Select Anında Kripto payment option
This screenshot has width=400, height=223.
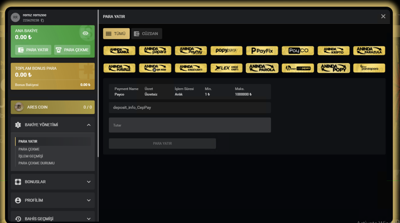pyautogui.click(x=334, y=50)
